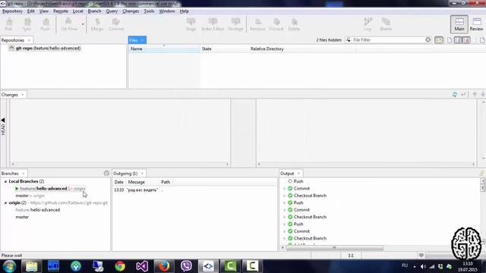Open the Query menu
This screenshot has width=486, height=273.
point(112,11)
